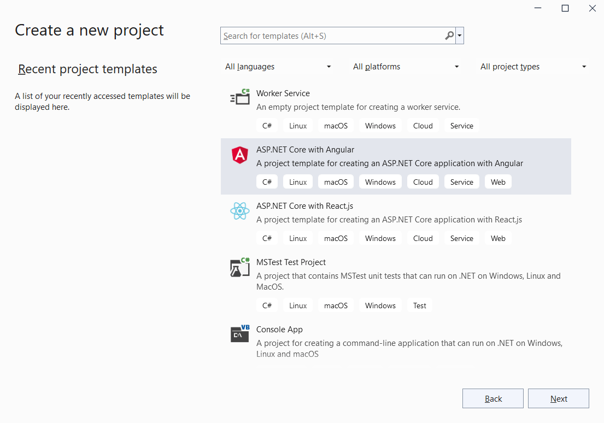Focus the Search for templates field
Screen dimensions: 604x423
tap(332, 36)
